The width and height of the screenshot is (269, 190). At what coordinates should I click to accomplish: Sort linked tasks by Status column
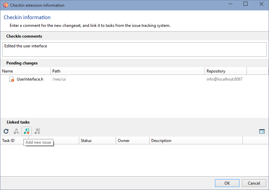pos(98,141)
